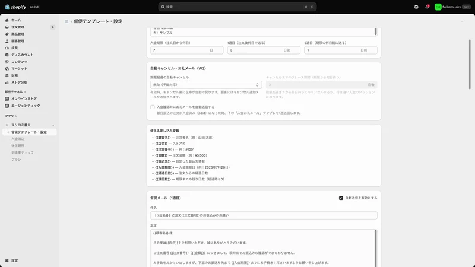Focus the 入金期限 days input

coord(186,50)
